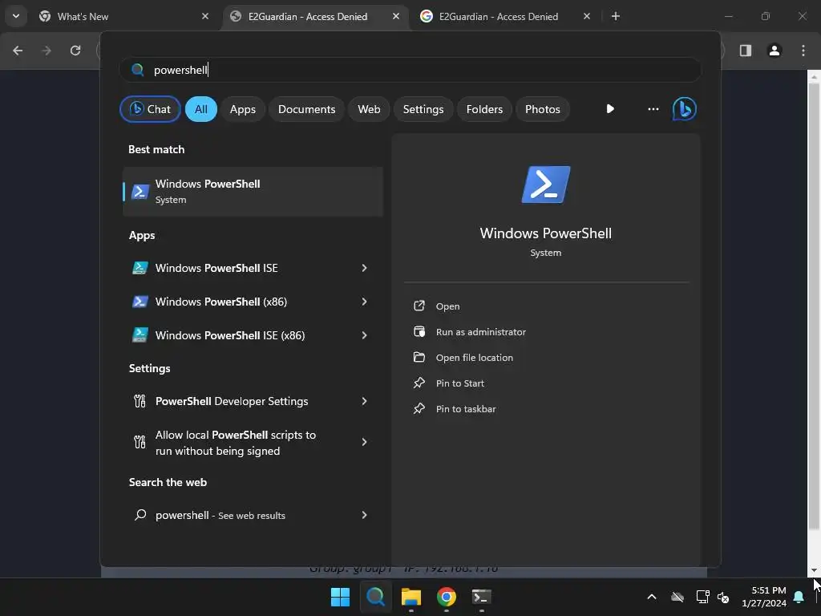Click the large PowerShell icon in details pane
The height and width of the screenshot is (616, 821).
click(x=545, y=184)
